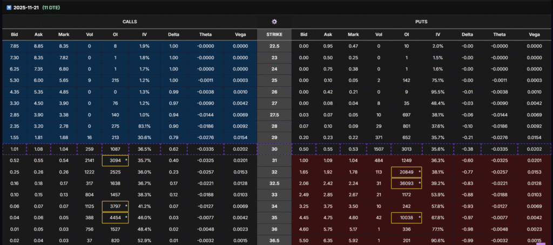This screenshot has height=245, width=553.
Task: Select the CALLS section heading
Action: 129,22
